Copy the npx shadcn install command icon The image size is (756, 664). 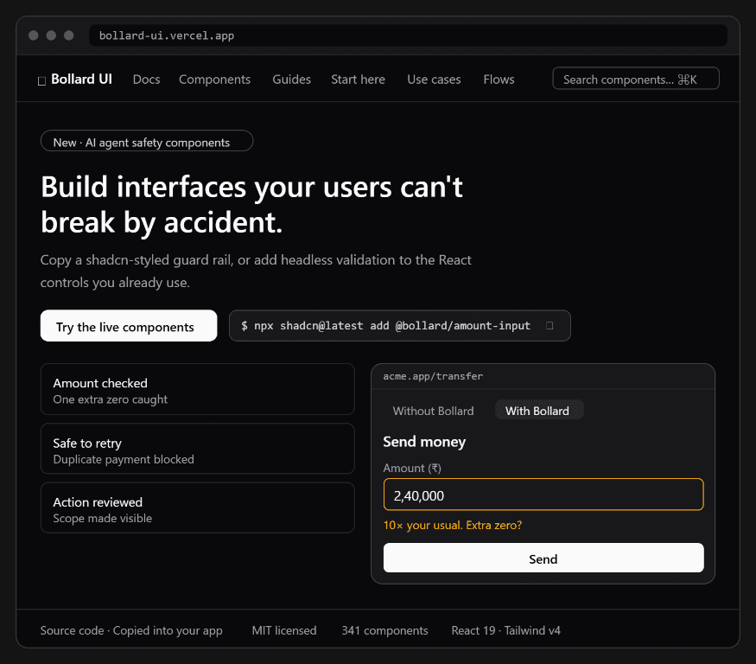point(550,326)
